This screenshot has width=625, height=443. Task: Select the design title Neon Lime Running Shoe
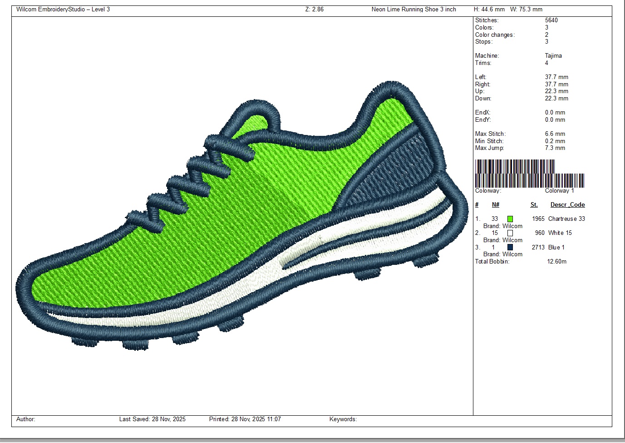coord(413,10)
